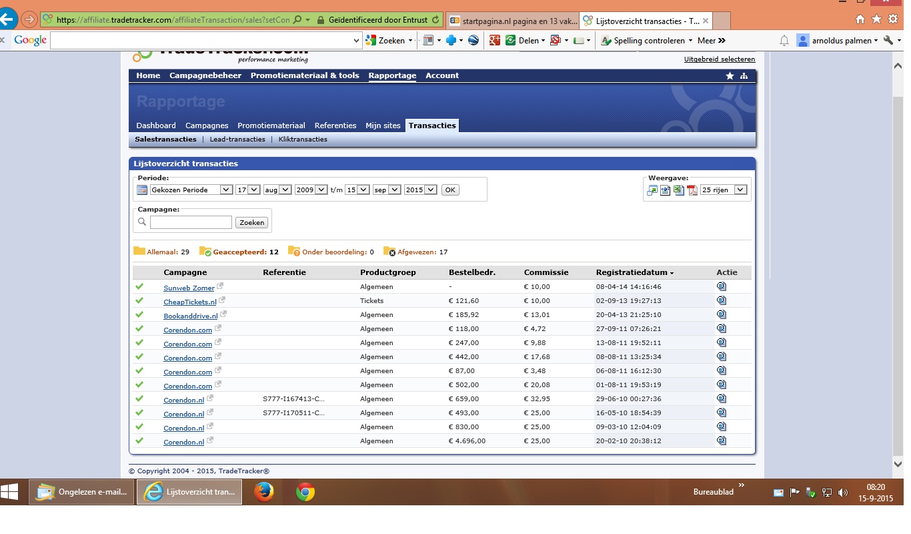Open Promotiemateriaal & tools menu
The image size is (911, 534).
click(x=305, y=75)
